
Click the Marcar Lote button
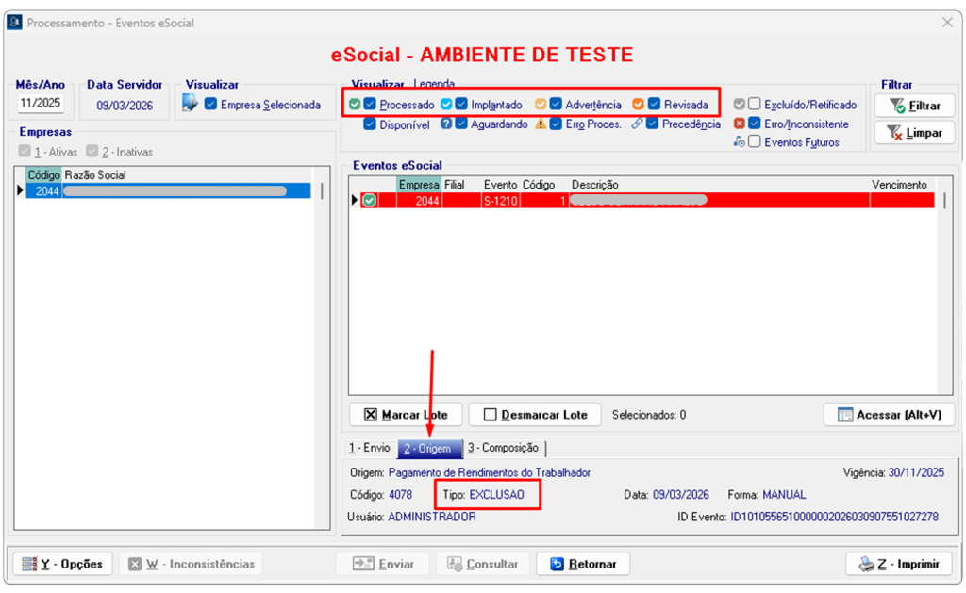click(405, 415)
